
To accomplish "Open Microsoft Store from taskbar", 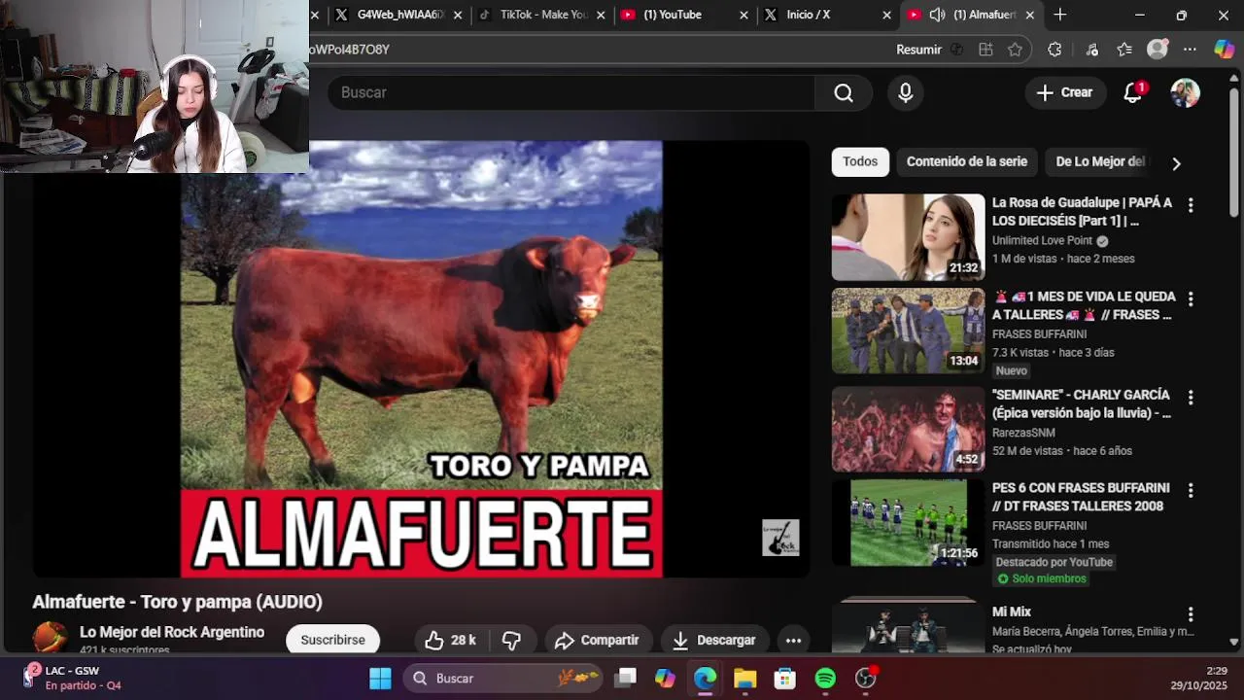I will click(x=784, y=678).
